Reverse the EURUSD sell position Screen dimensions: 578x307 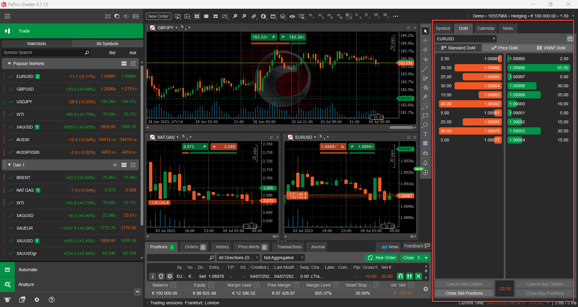click(400, 276)
